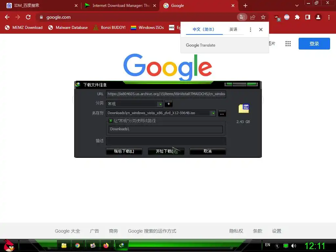The height and width of the screenshot is (252, 336).
Task: Open Google 大全 footer link
Action: [67, 231]
